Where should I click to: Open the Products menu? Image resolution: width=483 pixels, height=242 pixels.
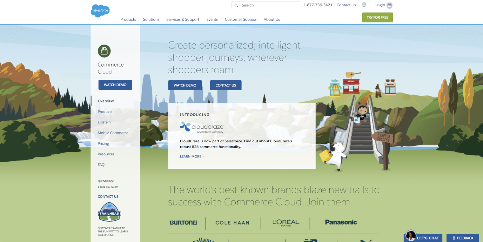(x=128, y=19)
